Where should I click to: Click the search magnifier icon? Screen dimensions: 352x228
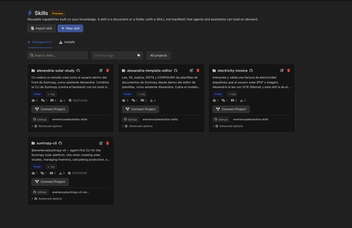tap(32, 55)
